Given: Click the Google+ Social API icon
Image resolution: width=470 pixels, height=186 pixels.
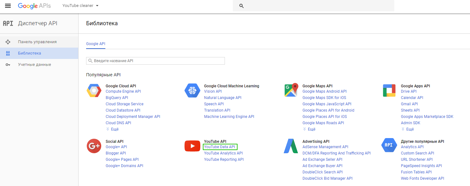Looking at the screenshot, I should 94,146.
